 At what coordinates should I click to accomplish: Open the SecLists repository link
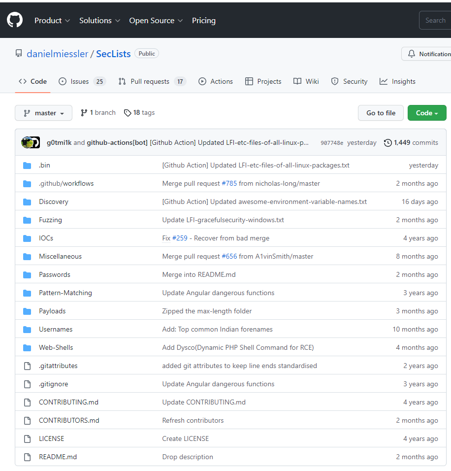click(113, 54)
